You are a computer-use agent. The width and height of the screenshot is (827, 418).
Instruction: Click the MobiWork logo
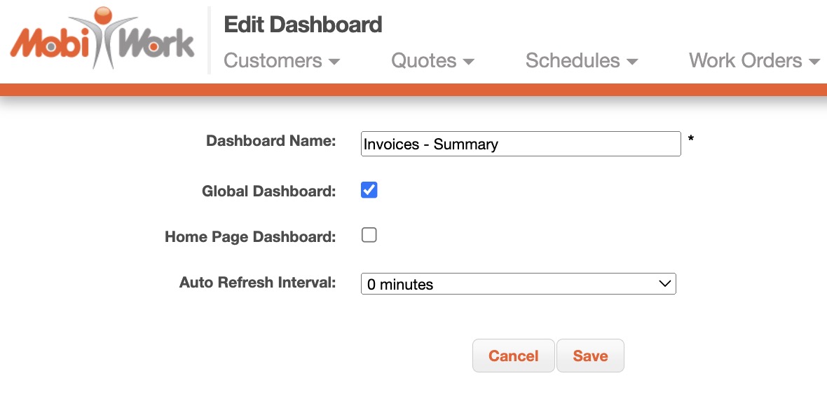102,39
